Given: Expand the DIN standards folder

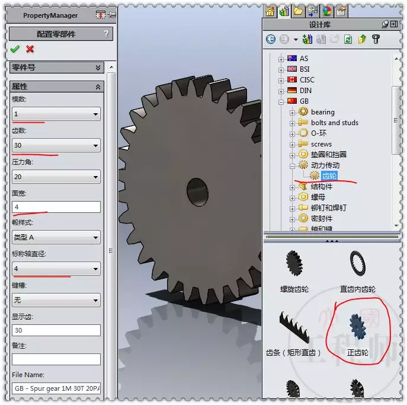Looking at the screenshot, I should pyautogui.click(x=281, y=91).
